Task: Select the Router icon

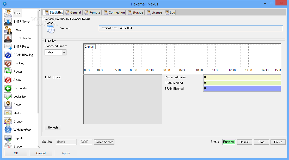Action: pyautogui.click(x=8, y=71)
